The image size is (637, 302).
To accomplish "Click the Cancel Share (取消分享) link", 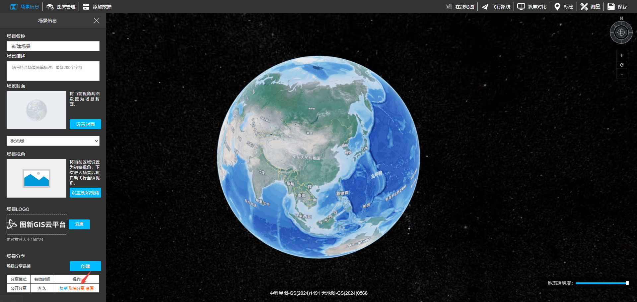I will 76,288.
